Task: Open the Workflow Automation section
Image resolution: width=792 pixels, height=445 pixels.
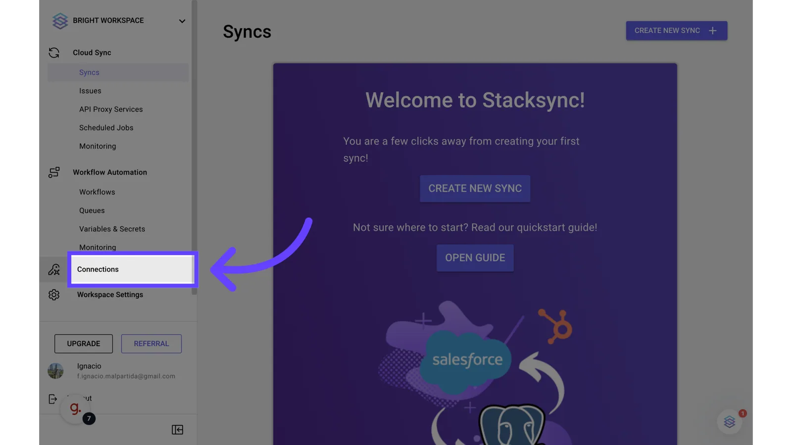Action: click(110, 172)
